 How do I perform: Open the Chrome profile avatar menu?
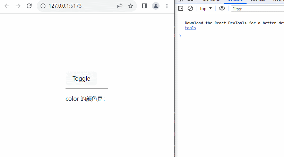point(156,6)
